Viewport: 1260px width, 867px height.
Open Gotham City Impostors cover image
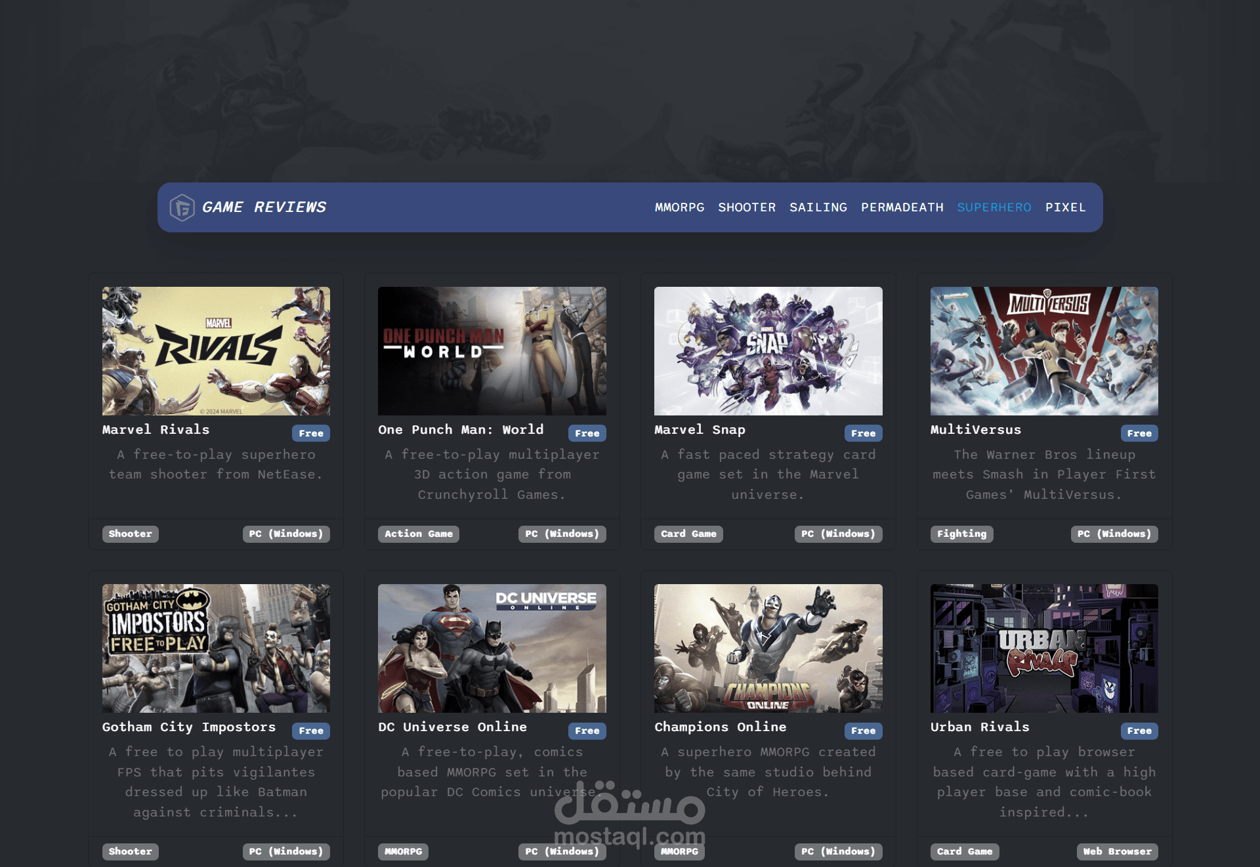pos(216,648)
